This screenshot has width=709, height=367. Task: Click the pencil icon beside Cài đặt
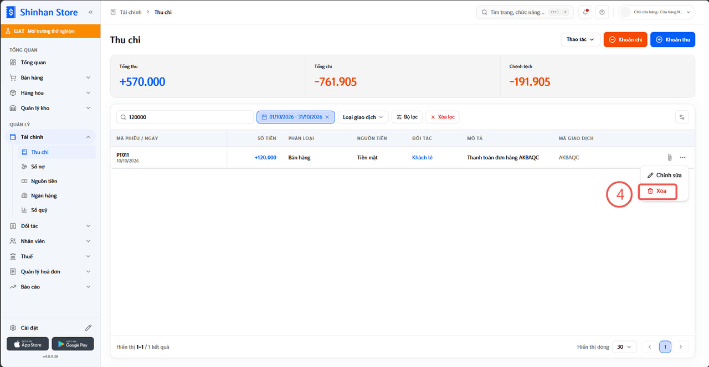(x=88, y=328)
